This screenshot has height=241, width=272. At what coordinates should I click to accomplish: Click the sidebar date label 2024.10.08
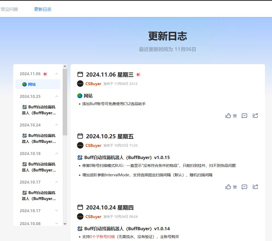coord(30,224)
